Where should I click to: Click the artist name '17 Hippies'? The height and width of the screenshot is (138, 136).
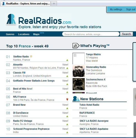[x=92, y=58]
